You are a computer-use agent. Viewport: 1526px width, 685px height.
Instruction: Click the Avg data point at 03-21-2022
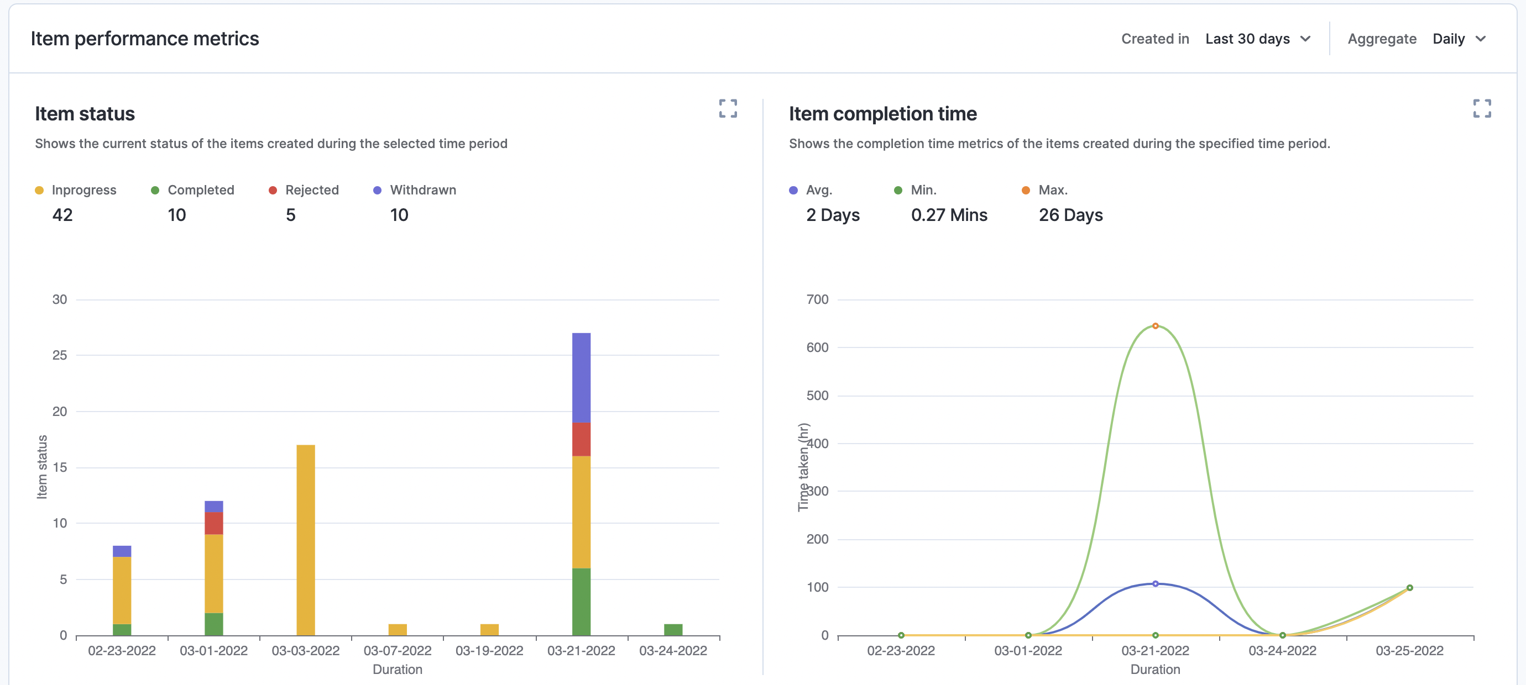[x=1154, y=584]
